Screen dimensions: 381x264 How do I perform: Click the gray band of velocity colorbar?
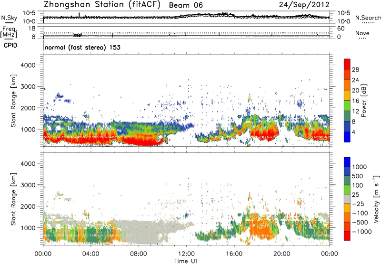(x=347, y=199)
